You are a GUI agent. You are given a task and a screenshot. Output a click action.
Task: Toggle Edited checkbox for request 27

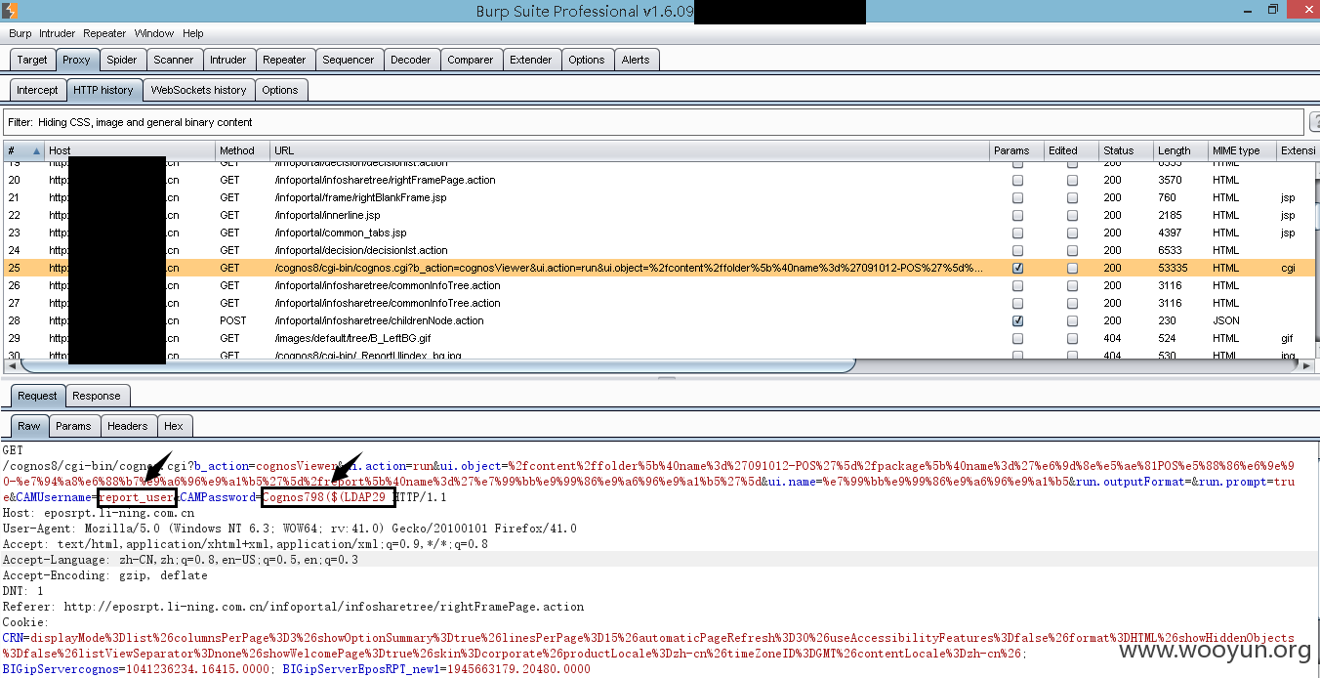[x=1073, y=303]
